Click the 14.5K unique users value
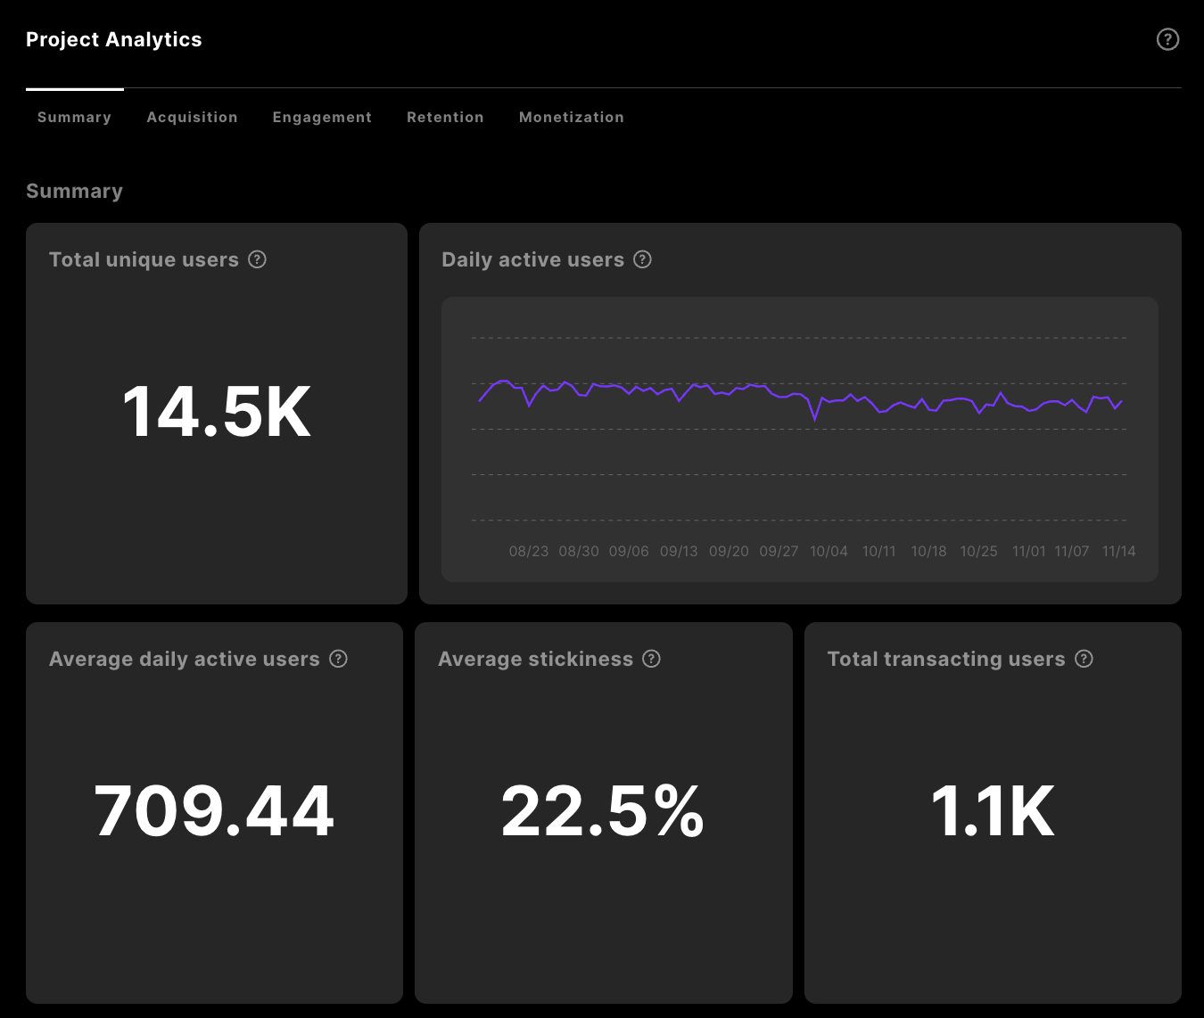This screenshot has width=1204, height=1018. pos(216,410)
